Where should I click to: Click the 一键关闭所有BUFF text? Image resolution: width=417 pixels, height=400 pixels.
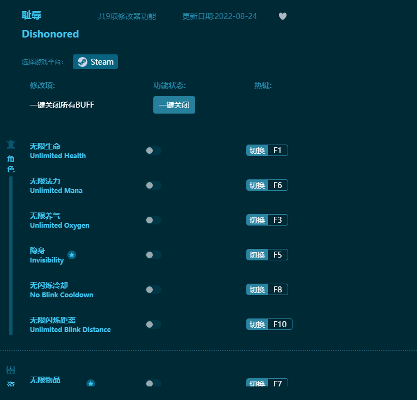pyautogui.click(x=62, y=105)
